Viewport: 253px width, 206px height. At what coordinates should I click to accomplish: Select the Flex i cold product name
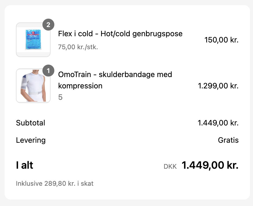coord(120,34)
